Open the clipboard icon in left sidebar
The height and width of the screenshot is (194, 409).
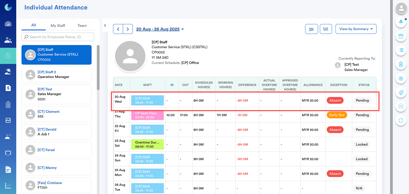coord(8,105)
